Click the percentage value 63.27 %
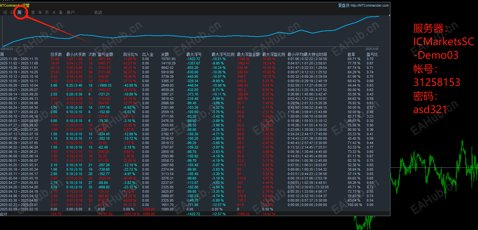 click(x=130, y=63)
